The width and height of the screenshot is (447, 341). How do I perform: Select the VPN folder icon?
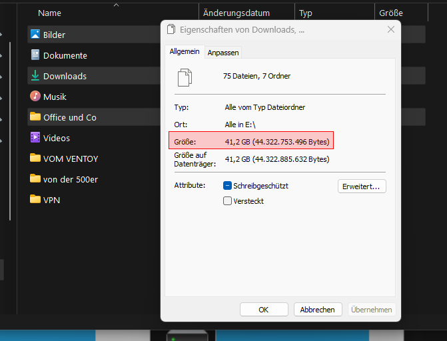pyautogui.click(x=35, y=199)
